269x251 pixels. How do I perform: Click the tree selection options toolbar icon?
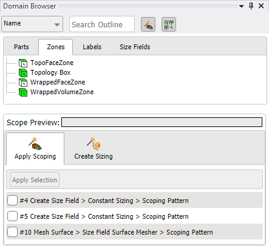169,24
